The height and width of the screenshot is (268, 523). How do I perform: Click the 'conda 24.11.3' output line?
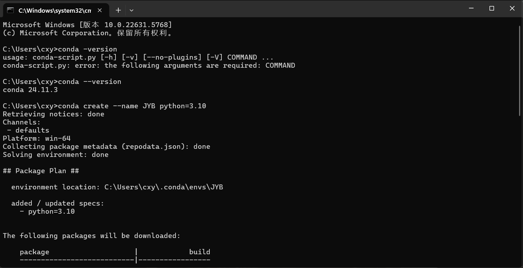click(x=30, y=90)
